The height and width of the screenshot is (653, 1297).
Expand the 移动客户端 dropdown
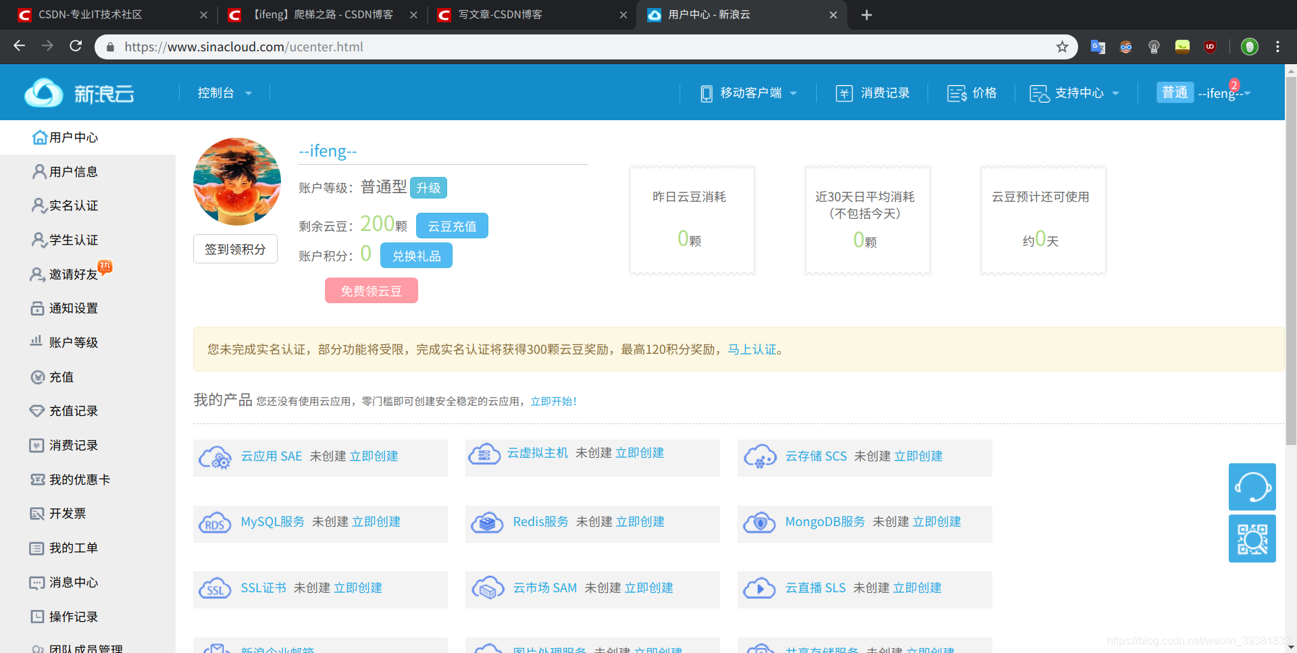748,93
